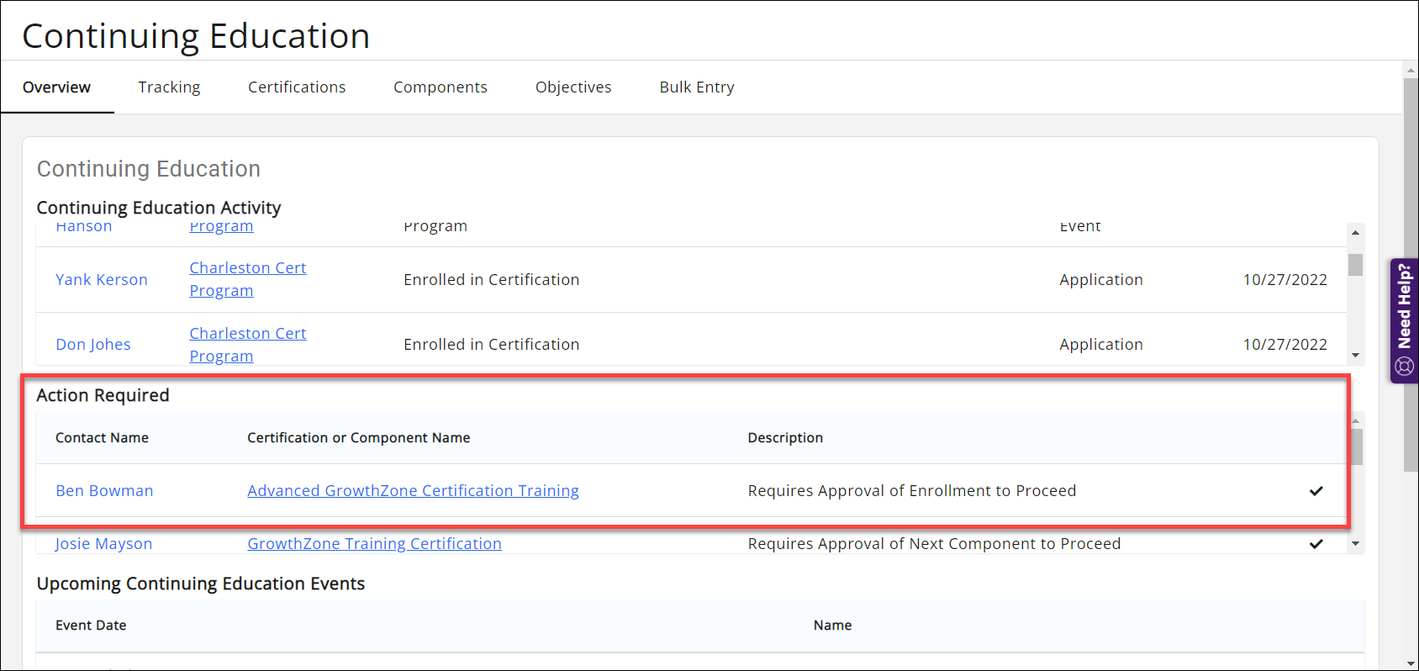The image size is (1419, 671).
Task: Click the checkmark in Josie Mayson's row
Action: 1316,544
